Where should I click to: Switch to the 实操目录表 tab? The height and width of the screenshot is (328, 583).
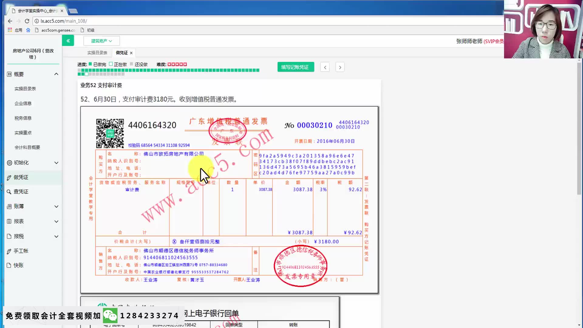pos(98,52)
